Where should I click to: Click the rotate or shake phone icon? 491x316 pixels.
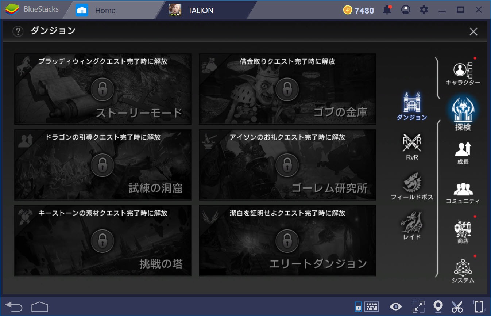(479, 307)
